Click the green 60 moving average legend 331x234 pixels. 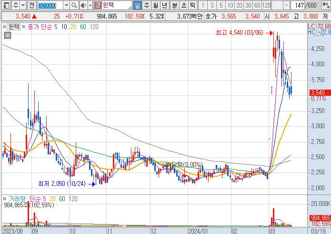(x=83, y=27)
